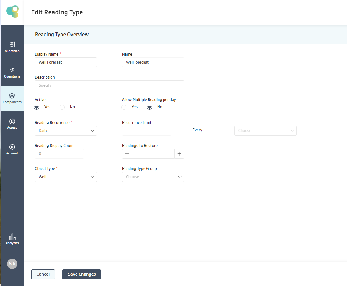Screen dimensions: 347x286
Task: Click the app logo in top-left
Action: click(x=12, y=12)
